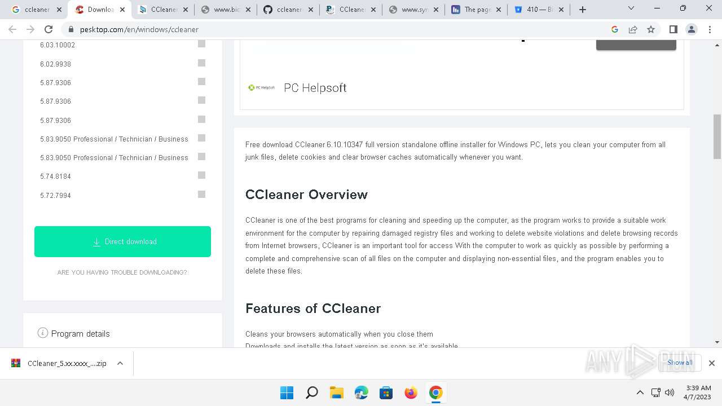Click the Features of CCleaner heading
This screenshot has width=722, height=406.
tap(313, 308)
